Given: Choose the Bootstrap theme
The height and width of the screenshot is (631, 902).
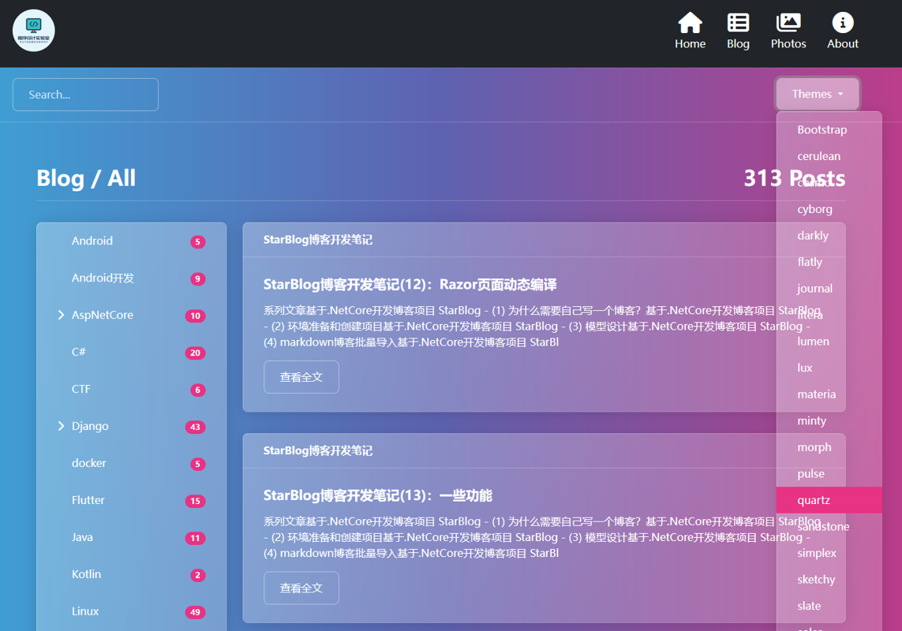Looking at the screenshot, I should [x=829, y=129].
